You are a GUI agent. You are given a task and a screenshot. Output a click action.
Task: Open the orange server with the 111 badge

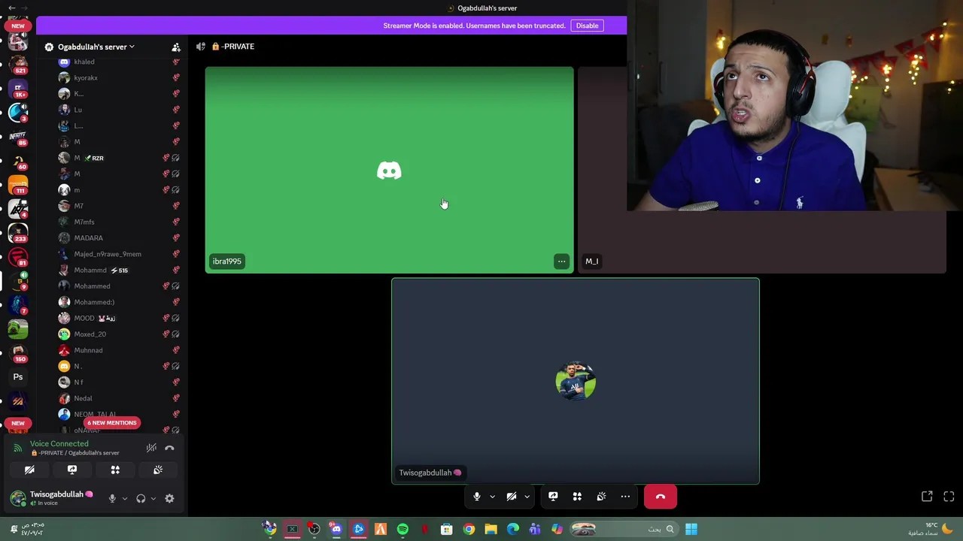(18, 185)
